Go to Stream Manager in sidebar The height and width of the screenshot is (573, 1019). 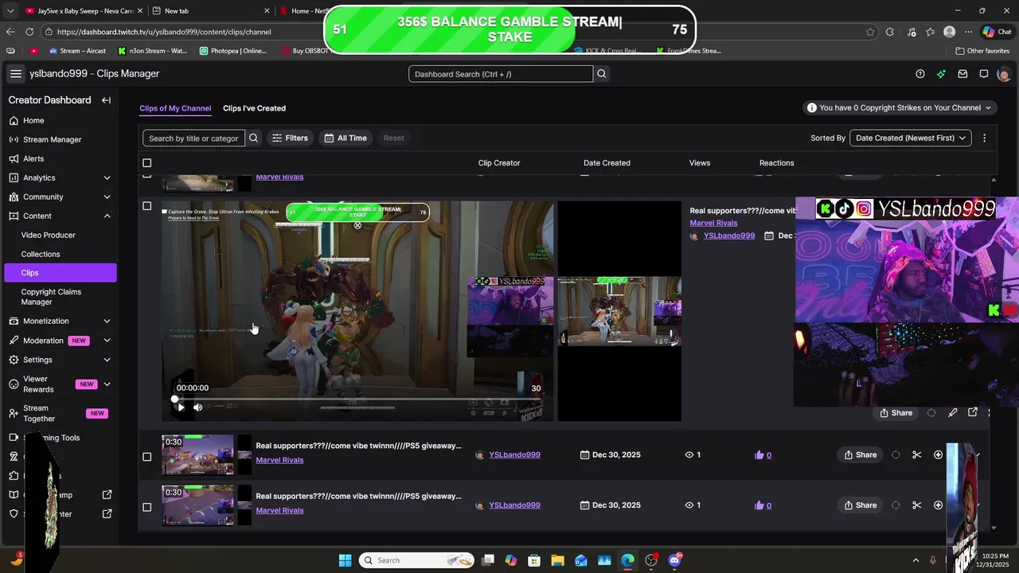pyautogui.click(x=53, y=139)
